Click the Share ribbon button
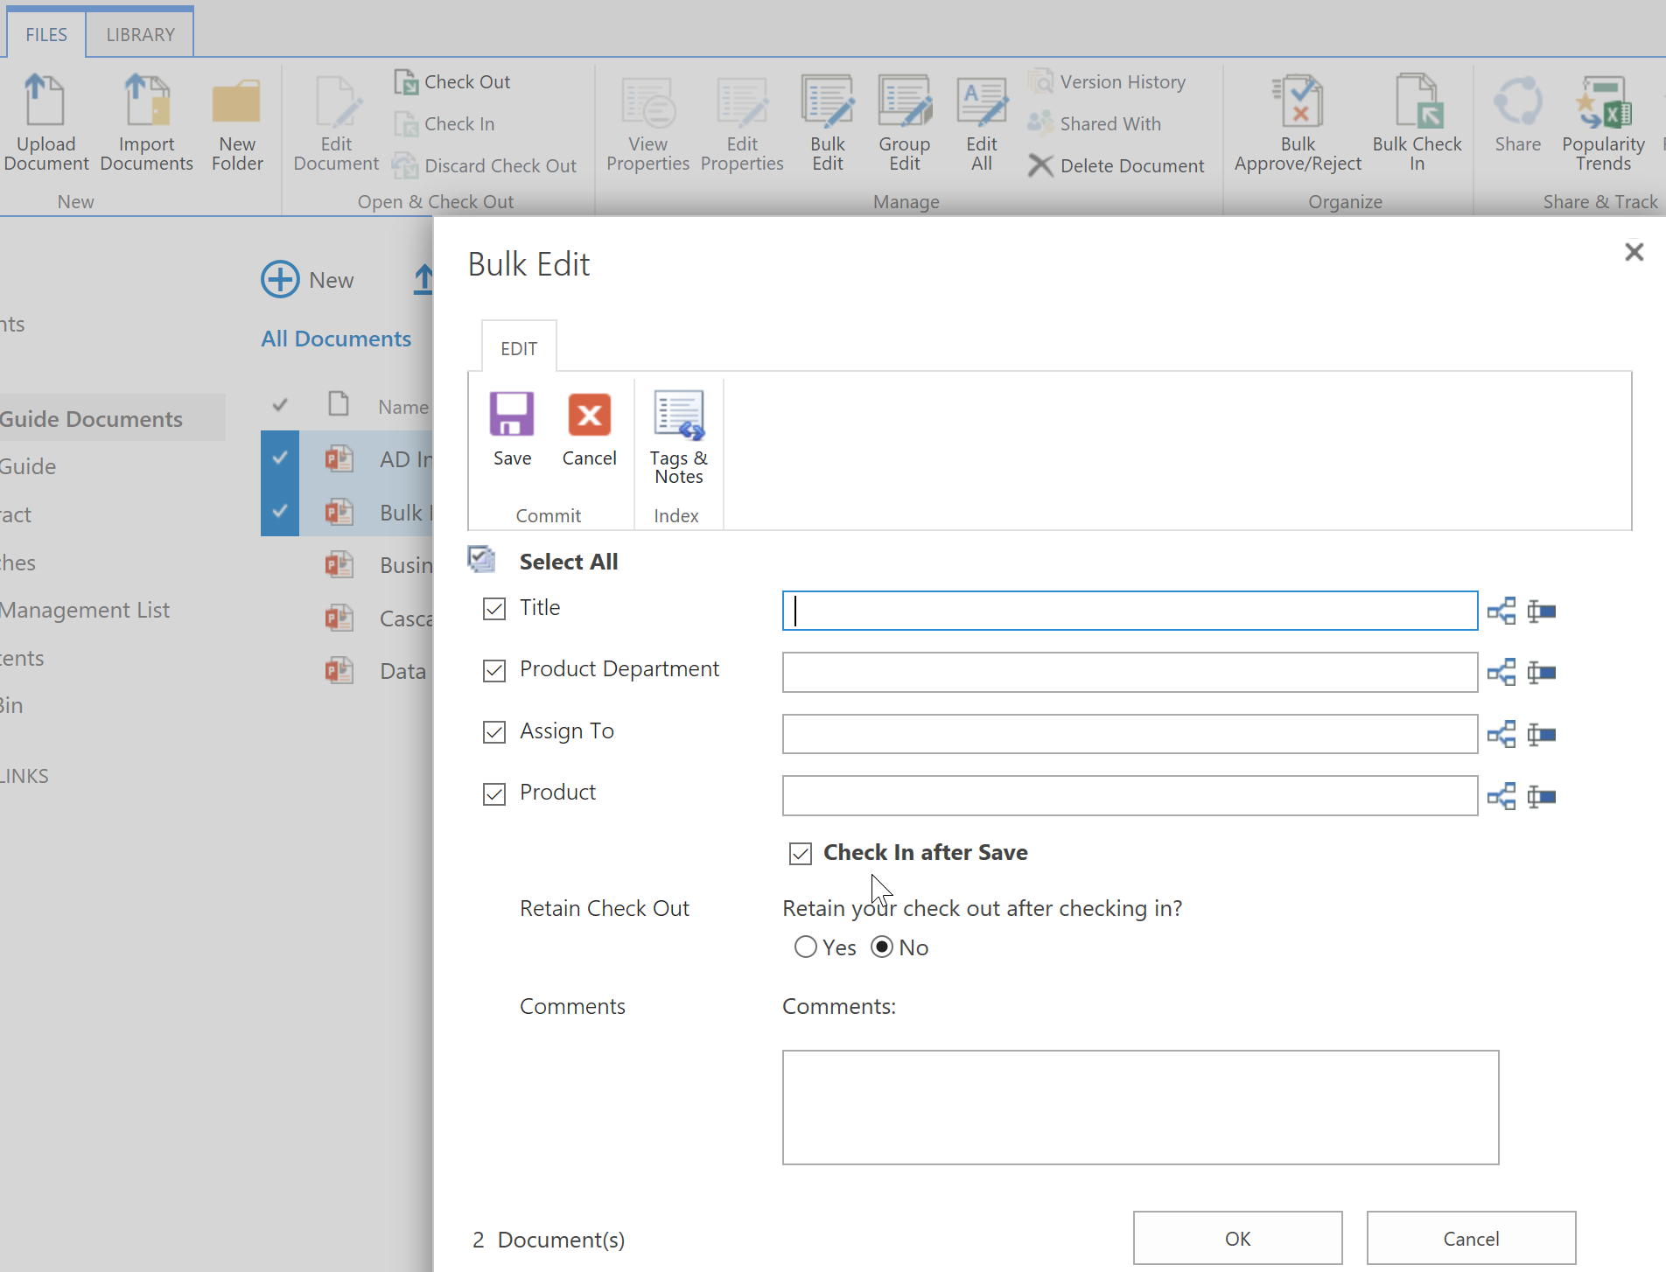Screen dimensions: 1666x1272 (1517, 114)
